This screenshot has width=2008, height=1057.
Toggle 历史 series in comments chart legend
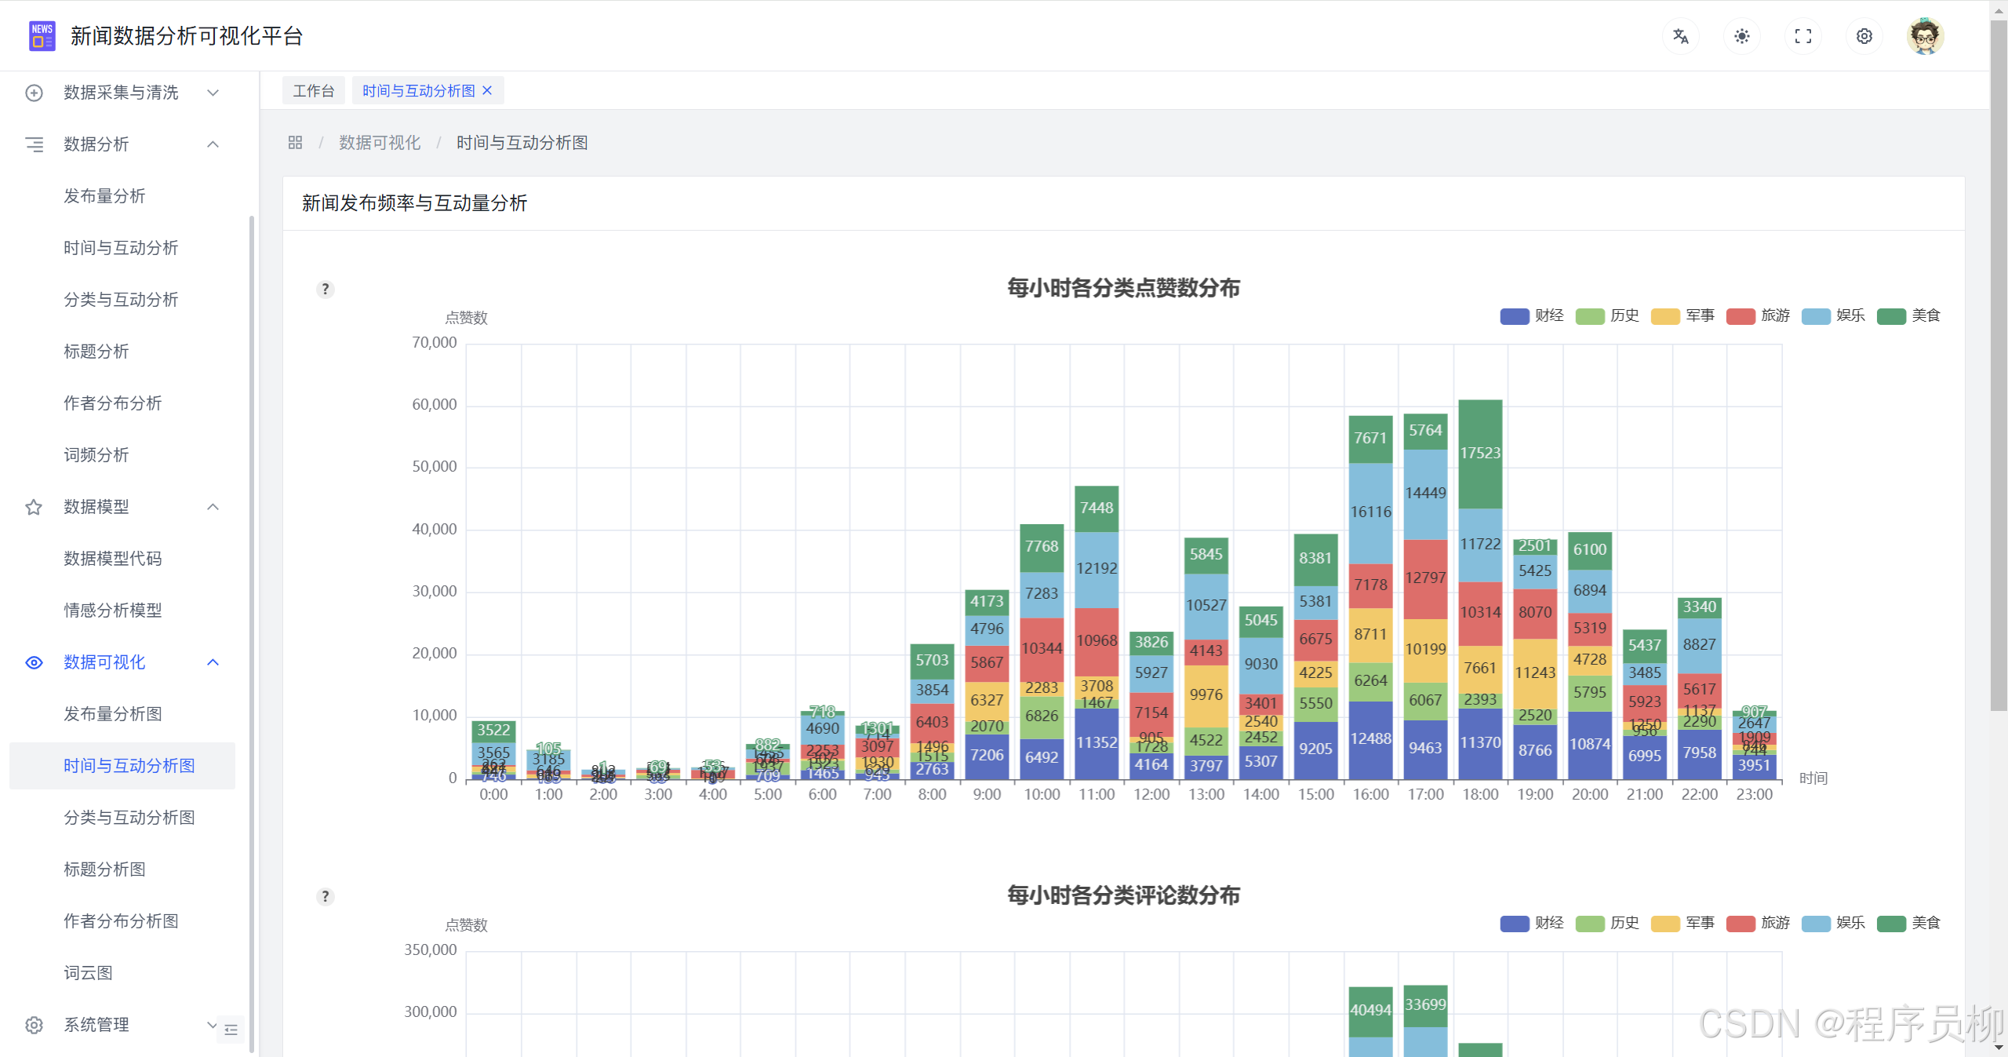click(1607, 923)
